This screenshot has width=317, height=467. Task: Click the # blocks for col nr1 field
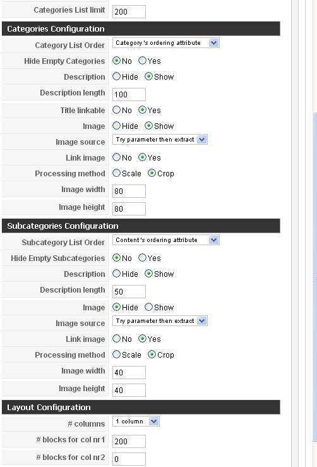click(x=129, y=441)
